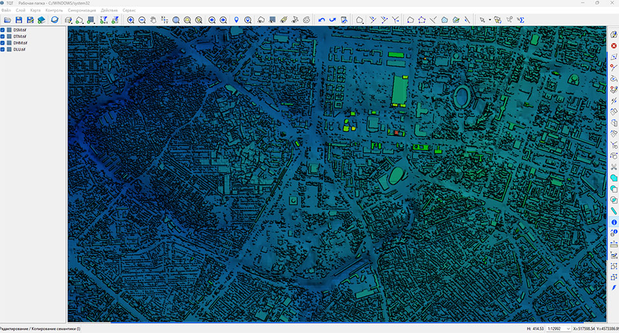Select the hand pan tool
Screen dimensions: 619x333
point(153,19)
